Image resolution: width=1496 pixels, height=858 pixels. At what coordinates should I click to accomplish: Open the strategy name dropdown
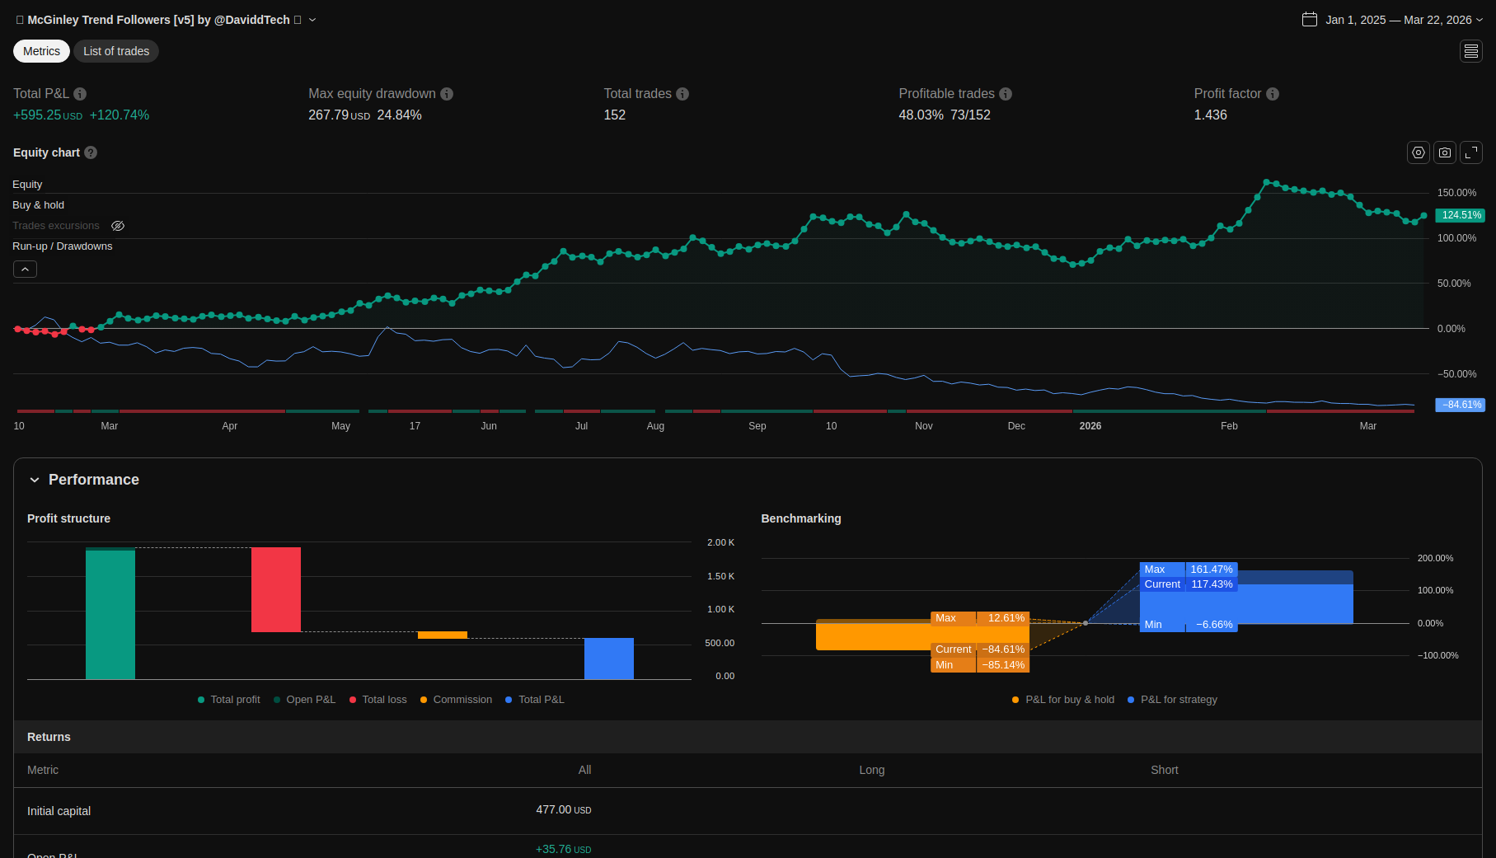pyautogui.click(x=312, y=20)
